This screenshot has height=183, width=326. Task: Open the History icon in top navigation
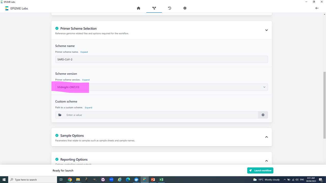170,8
